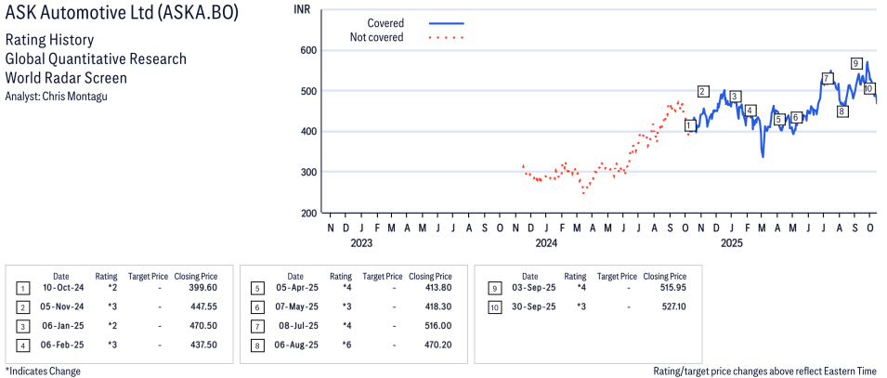
Task: Select marker 8 on the price chart
Action: 841,111
